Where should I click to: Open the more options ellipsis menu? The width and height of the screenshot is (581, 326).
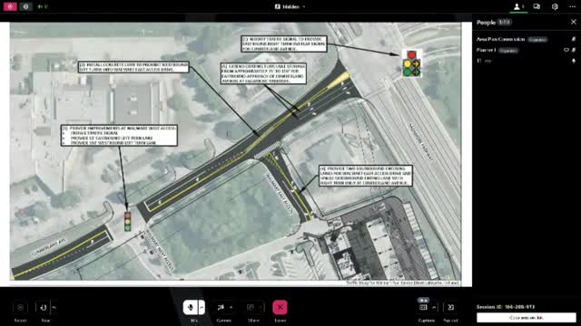click(573, 6)
